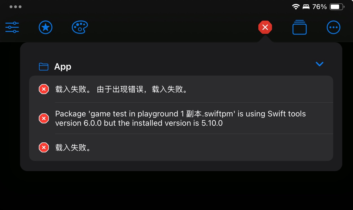Select the last 载入失败 error row
The image size is (353, 210).
[x=181, y=147]
